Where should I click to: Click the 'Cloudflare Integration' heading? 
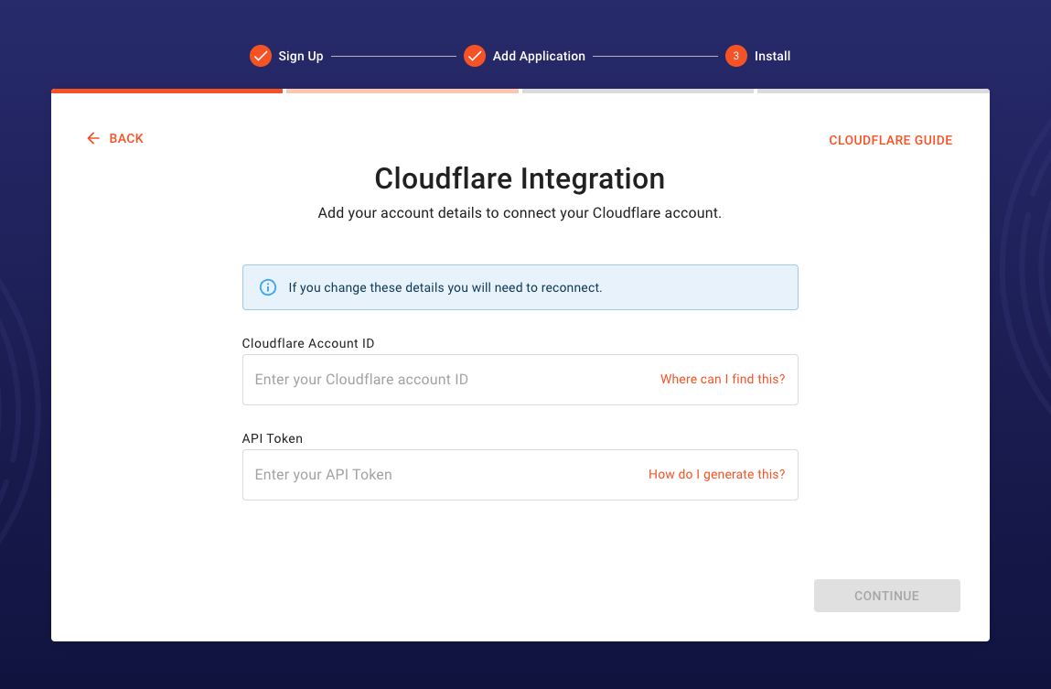[x=520, y=179]
